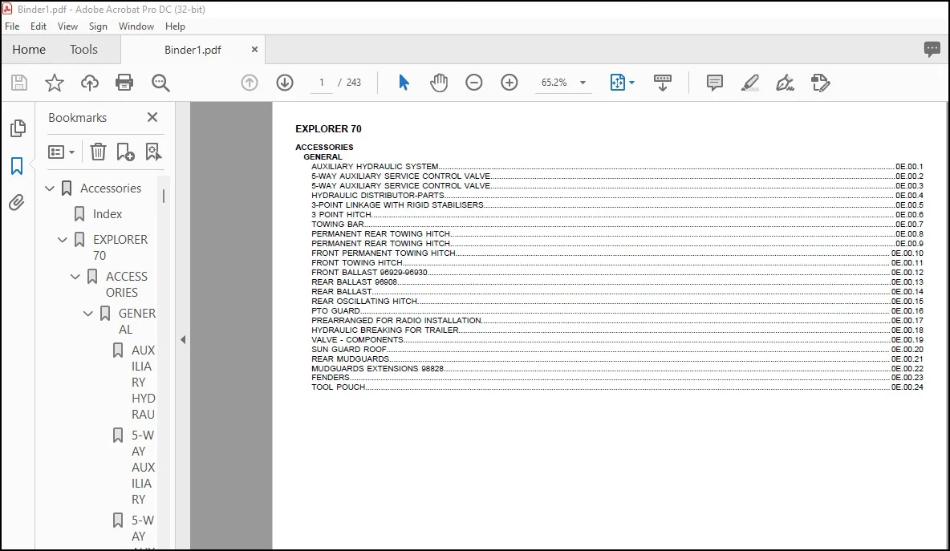This screenshot has width=950, height=551.
Task: Click the Save file icon
Action: [x=19, y=83]
